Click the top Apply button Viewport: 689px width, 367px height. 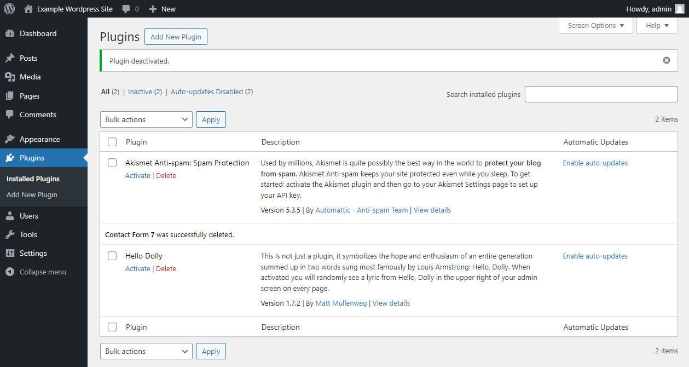[x=211, y=119]
